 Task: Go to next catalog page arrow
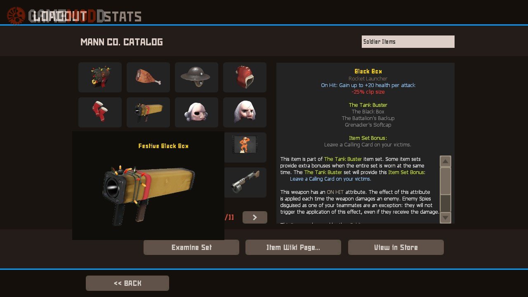(255, 217)
